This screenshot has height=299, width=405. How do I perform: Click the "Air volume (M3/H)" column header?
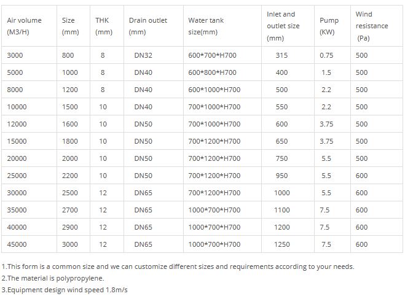[x=24, y=26]
